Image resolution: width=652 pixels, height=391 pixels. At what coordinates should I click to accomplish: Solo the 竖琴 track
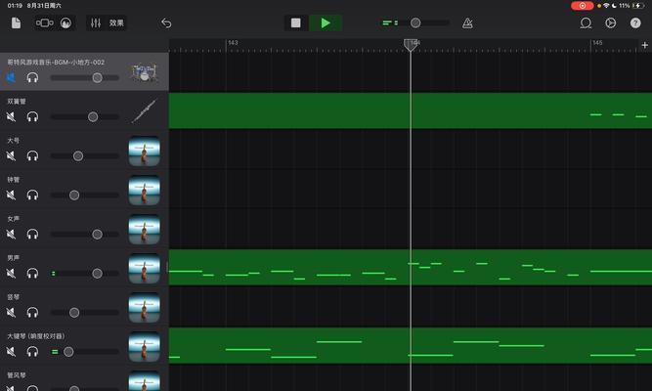pos(32,312)
